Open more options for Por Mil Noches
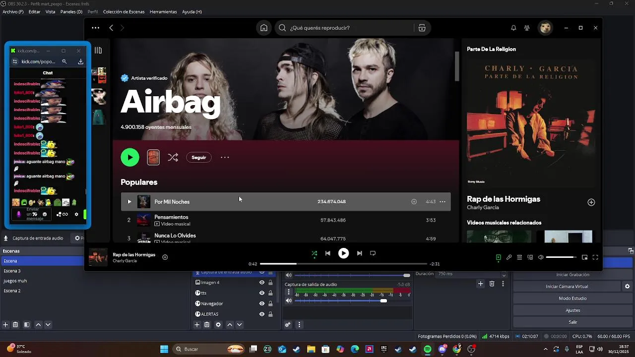 pyautogui.click(x=443, y=202)
